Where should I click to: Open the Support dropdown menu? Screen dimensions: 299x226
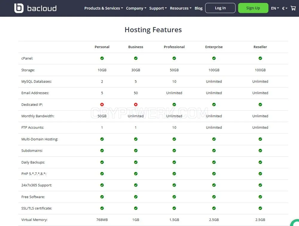point(158,8)
